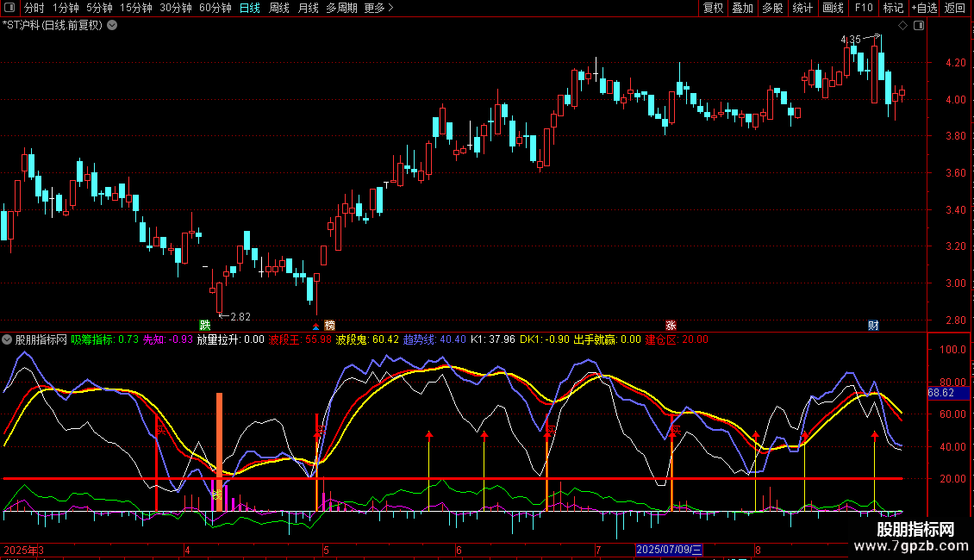974x560 pixels.
Task: Click the K1: 37.96 value
Action: pos(492,339)
